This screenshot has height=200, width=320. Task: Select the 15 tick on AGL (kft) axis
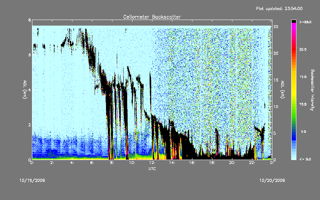276,80
